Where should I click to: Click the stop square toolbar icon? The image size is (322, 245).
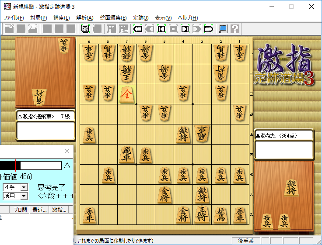pyautogui.click(x=173, y=29)
